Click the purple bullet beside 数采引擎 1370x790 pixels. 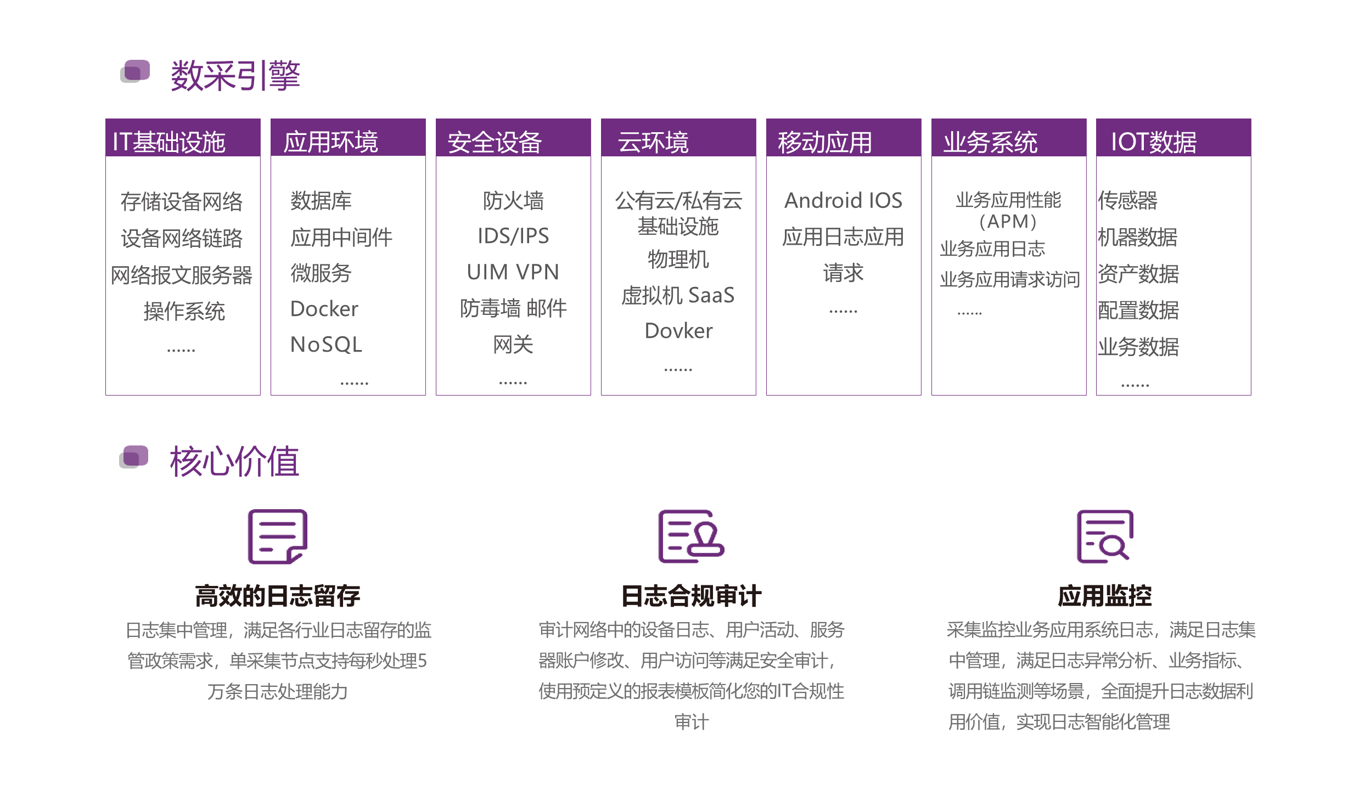135,72
